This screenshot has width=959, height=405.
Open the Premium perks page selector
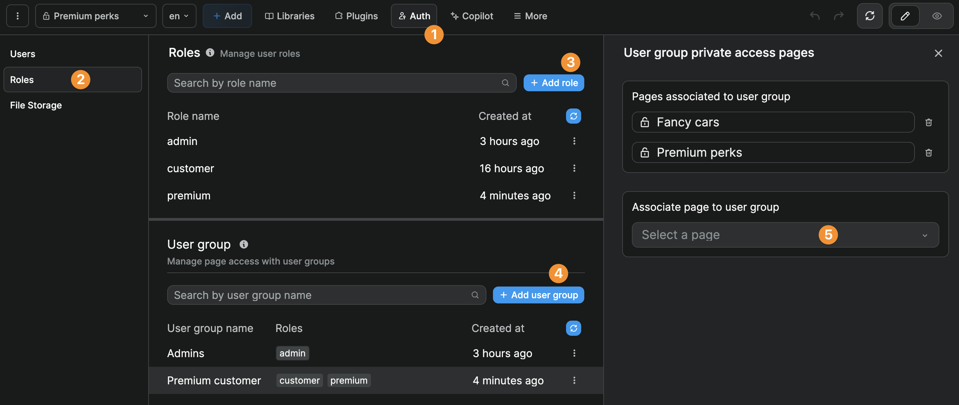[95, 15]
